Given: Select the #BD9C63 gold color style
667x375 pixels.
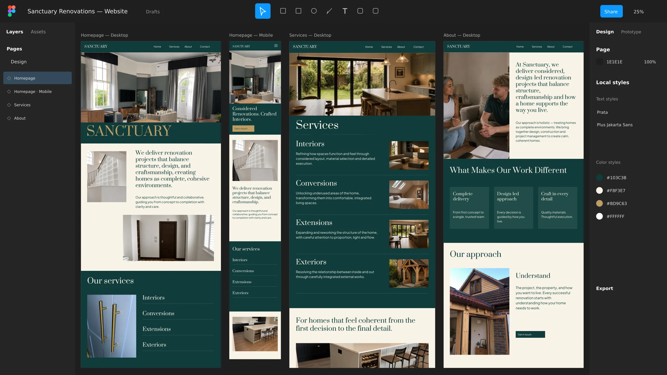Looking at the screenshot, I should [x=612, y=203].
